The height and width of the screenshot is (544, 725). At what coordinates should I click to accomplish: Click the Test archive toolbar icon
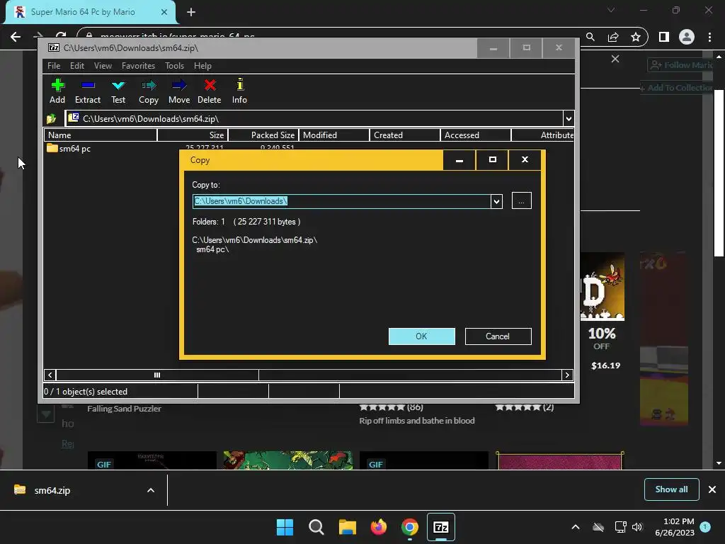tap(118, 91)
